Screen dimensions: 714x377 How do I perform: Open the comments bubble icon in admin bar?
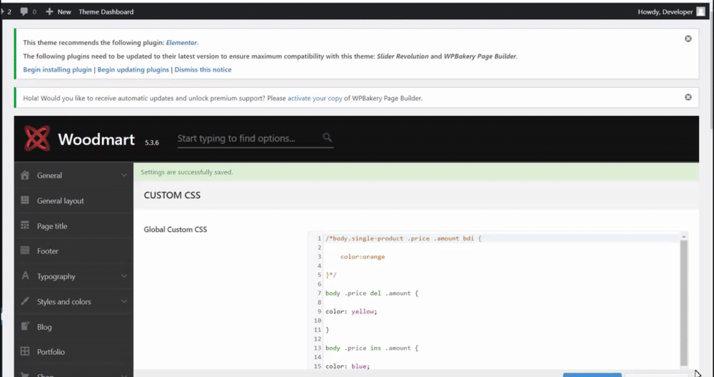24,12
